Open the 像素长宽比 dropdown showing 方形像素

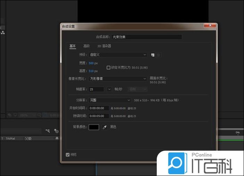pyautogui.click(x=118, y=79)
